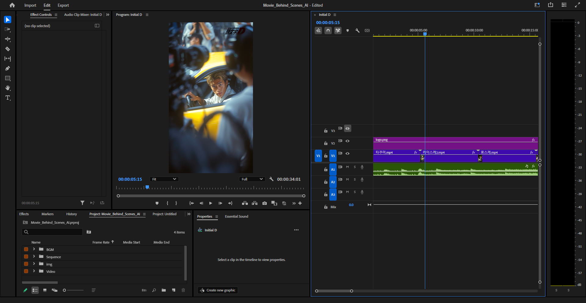Viewport: 586px width, 303px height.
Task: Select the logo.png clip on V2
Action: click(455, 143)
